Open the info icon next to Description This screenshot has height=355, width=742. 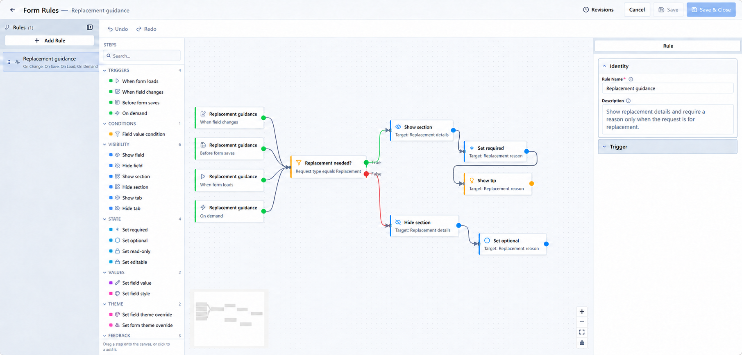click(628, 101)
